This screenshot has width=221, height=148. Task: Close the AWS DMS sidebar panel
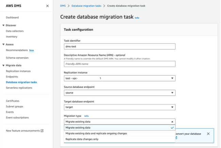pos(47,6)
